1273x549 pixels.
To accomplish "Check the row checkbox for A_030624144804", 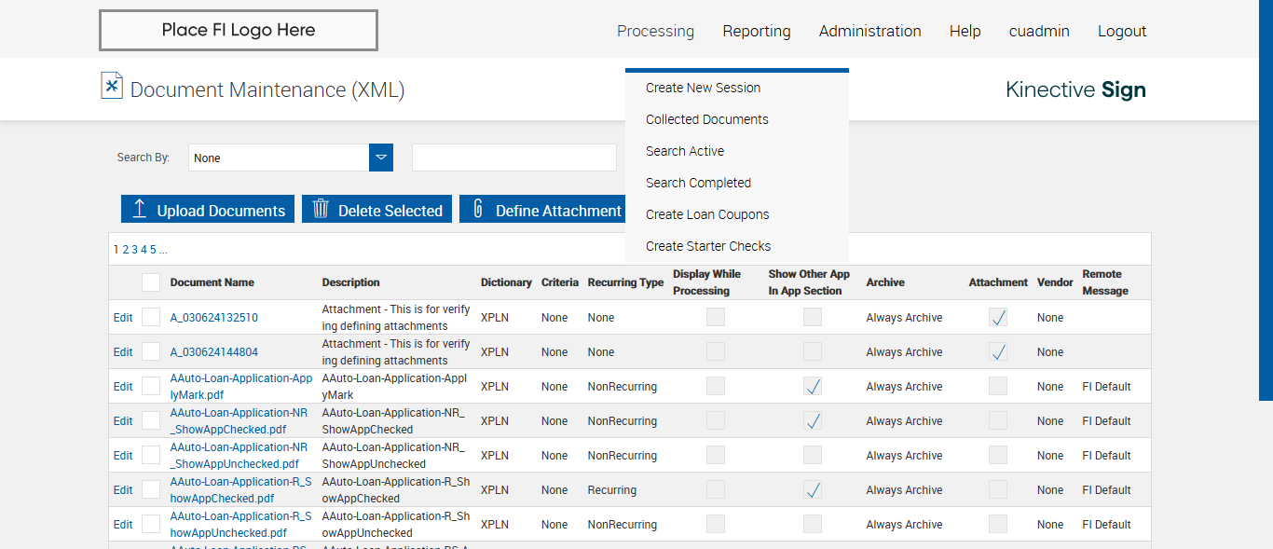I will coord(151,351).
